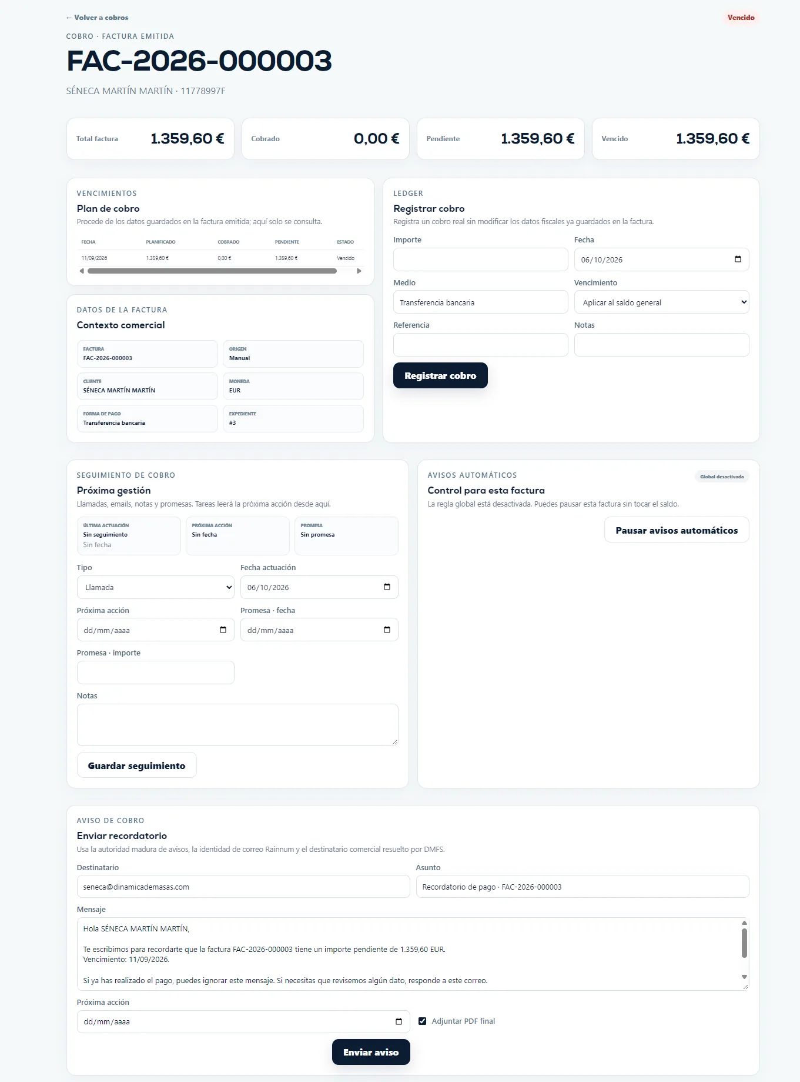Screen dimensions: 800x1082
Task: Open calendar picker in Registrar cobro Fecha
Action: [738, 259]
